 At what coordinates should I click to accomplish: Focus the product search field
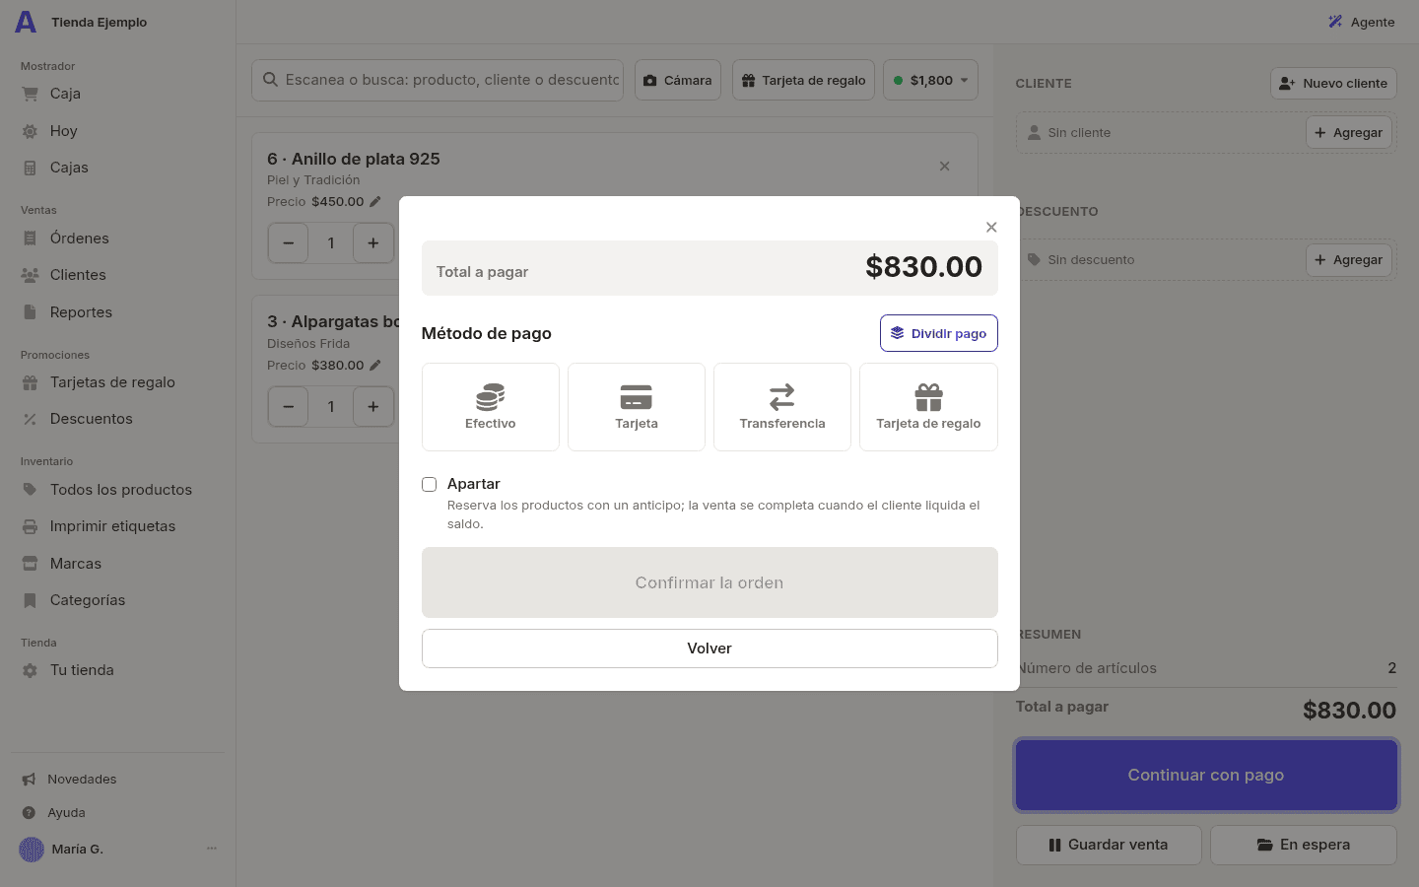[x=439, y=80]
